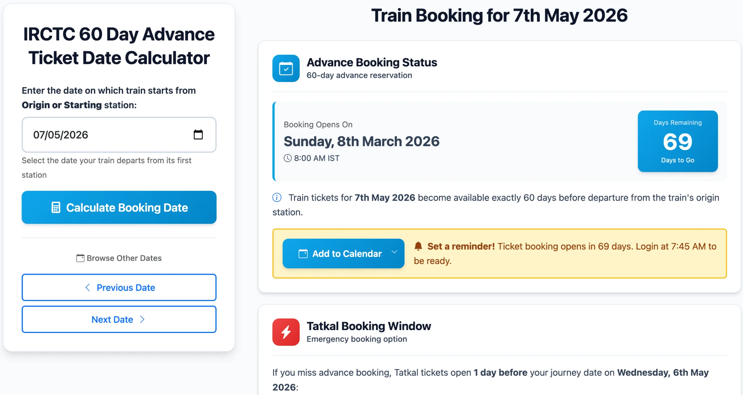Go to the Previous Date
Screen dimensions: 743x395
(x=119, y=287)
